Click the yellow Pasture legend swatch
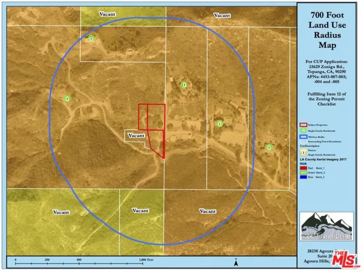This screenshot has width=363, height=272. [303, 150]
